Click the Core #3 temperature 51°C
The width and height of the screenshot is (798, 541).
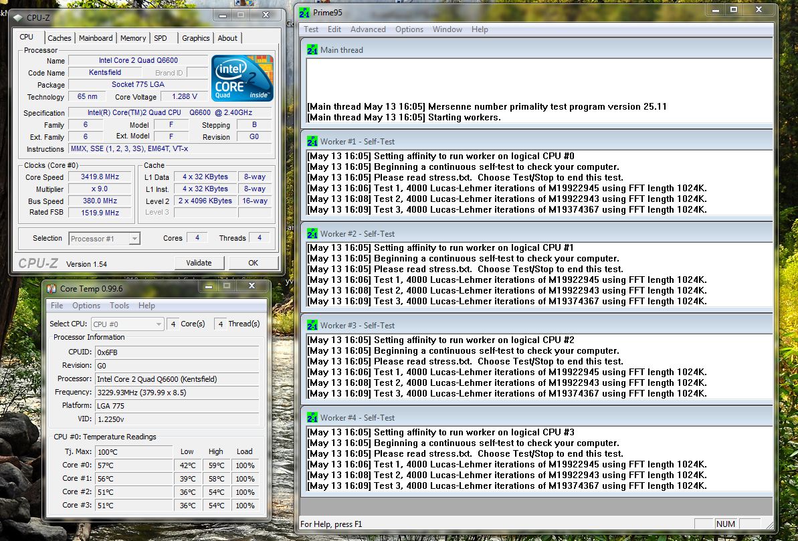[134, 506]
